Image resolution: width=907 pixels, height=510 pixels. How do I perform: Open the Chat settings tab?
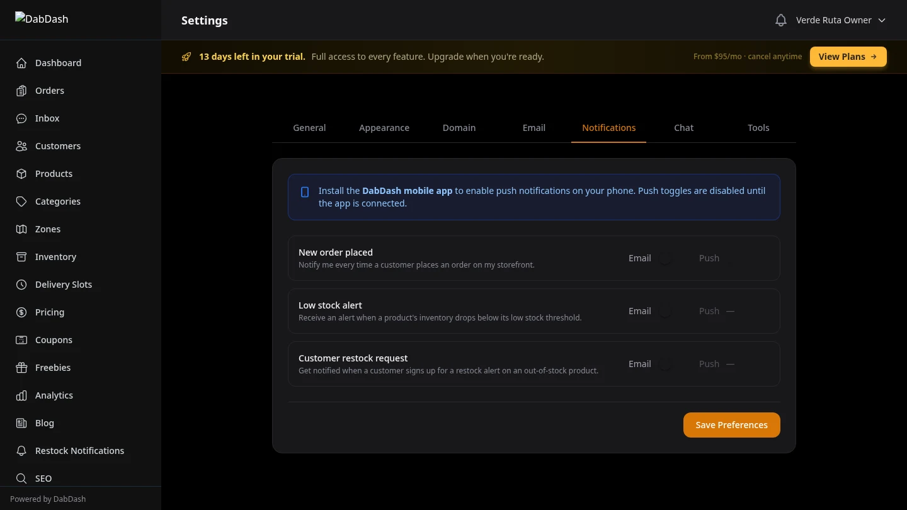click(684, 128)
